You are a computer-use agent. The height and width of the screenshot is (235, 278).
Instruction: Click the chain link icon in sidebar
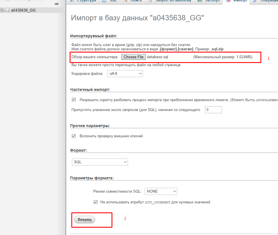[x=56, y=4]
